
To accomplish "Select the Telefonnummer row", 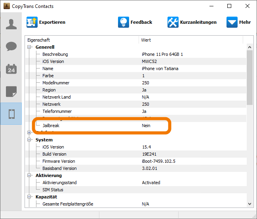I will [x=136, y=111].
